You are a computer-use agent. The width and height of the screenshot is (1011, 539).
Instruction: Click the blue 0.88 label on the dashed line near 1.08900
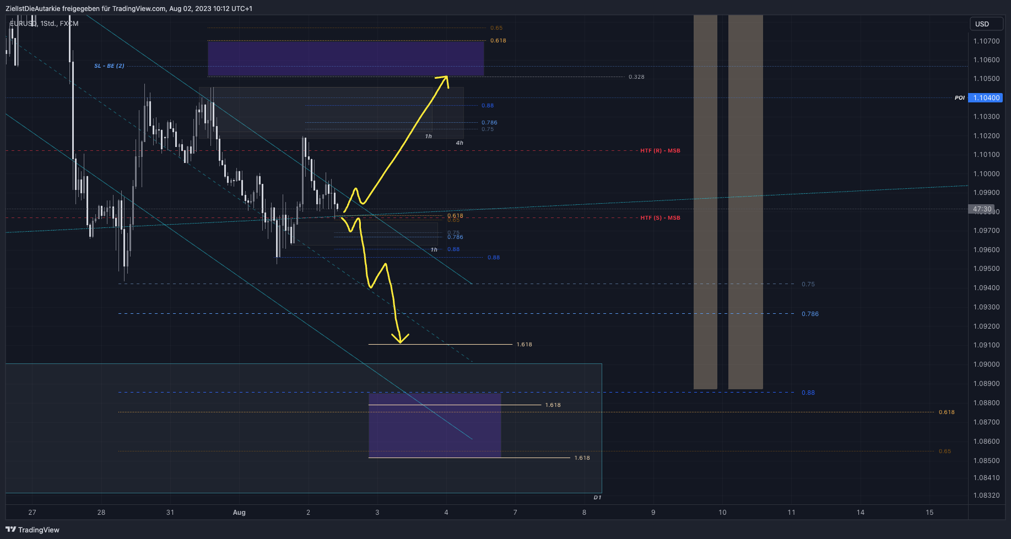click(808, 393)
